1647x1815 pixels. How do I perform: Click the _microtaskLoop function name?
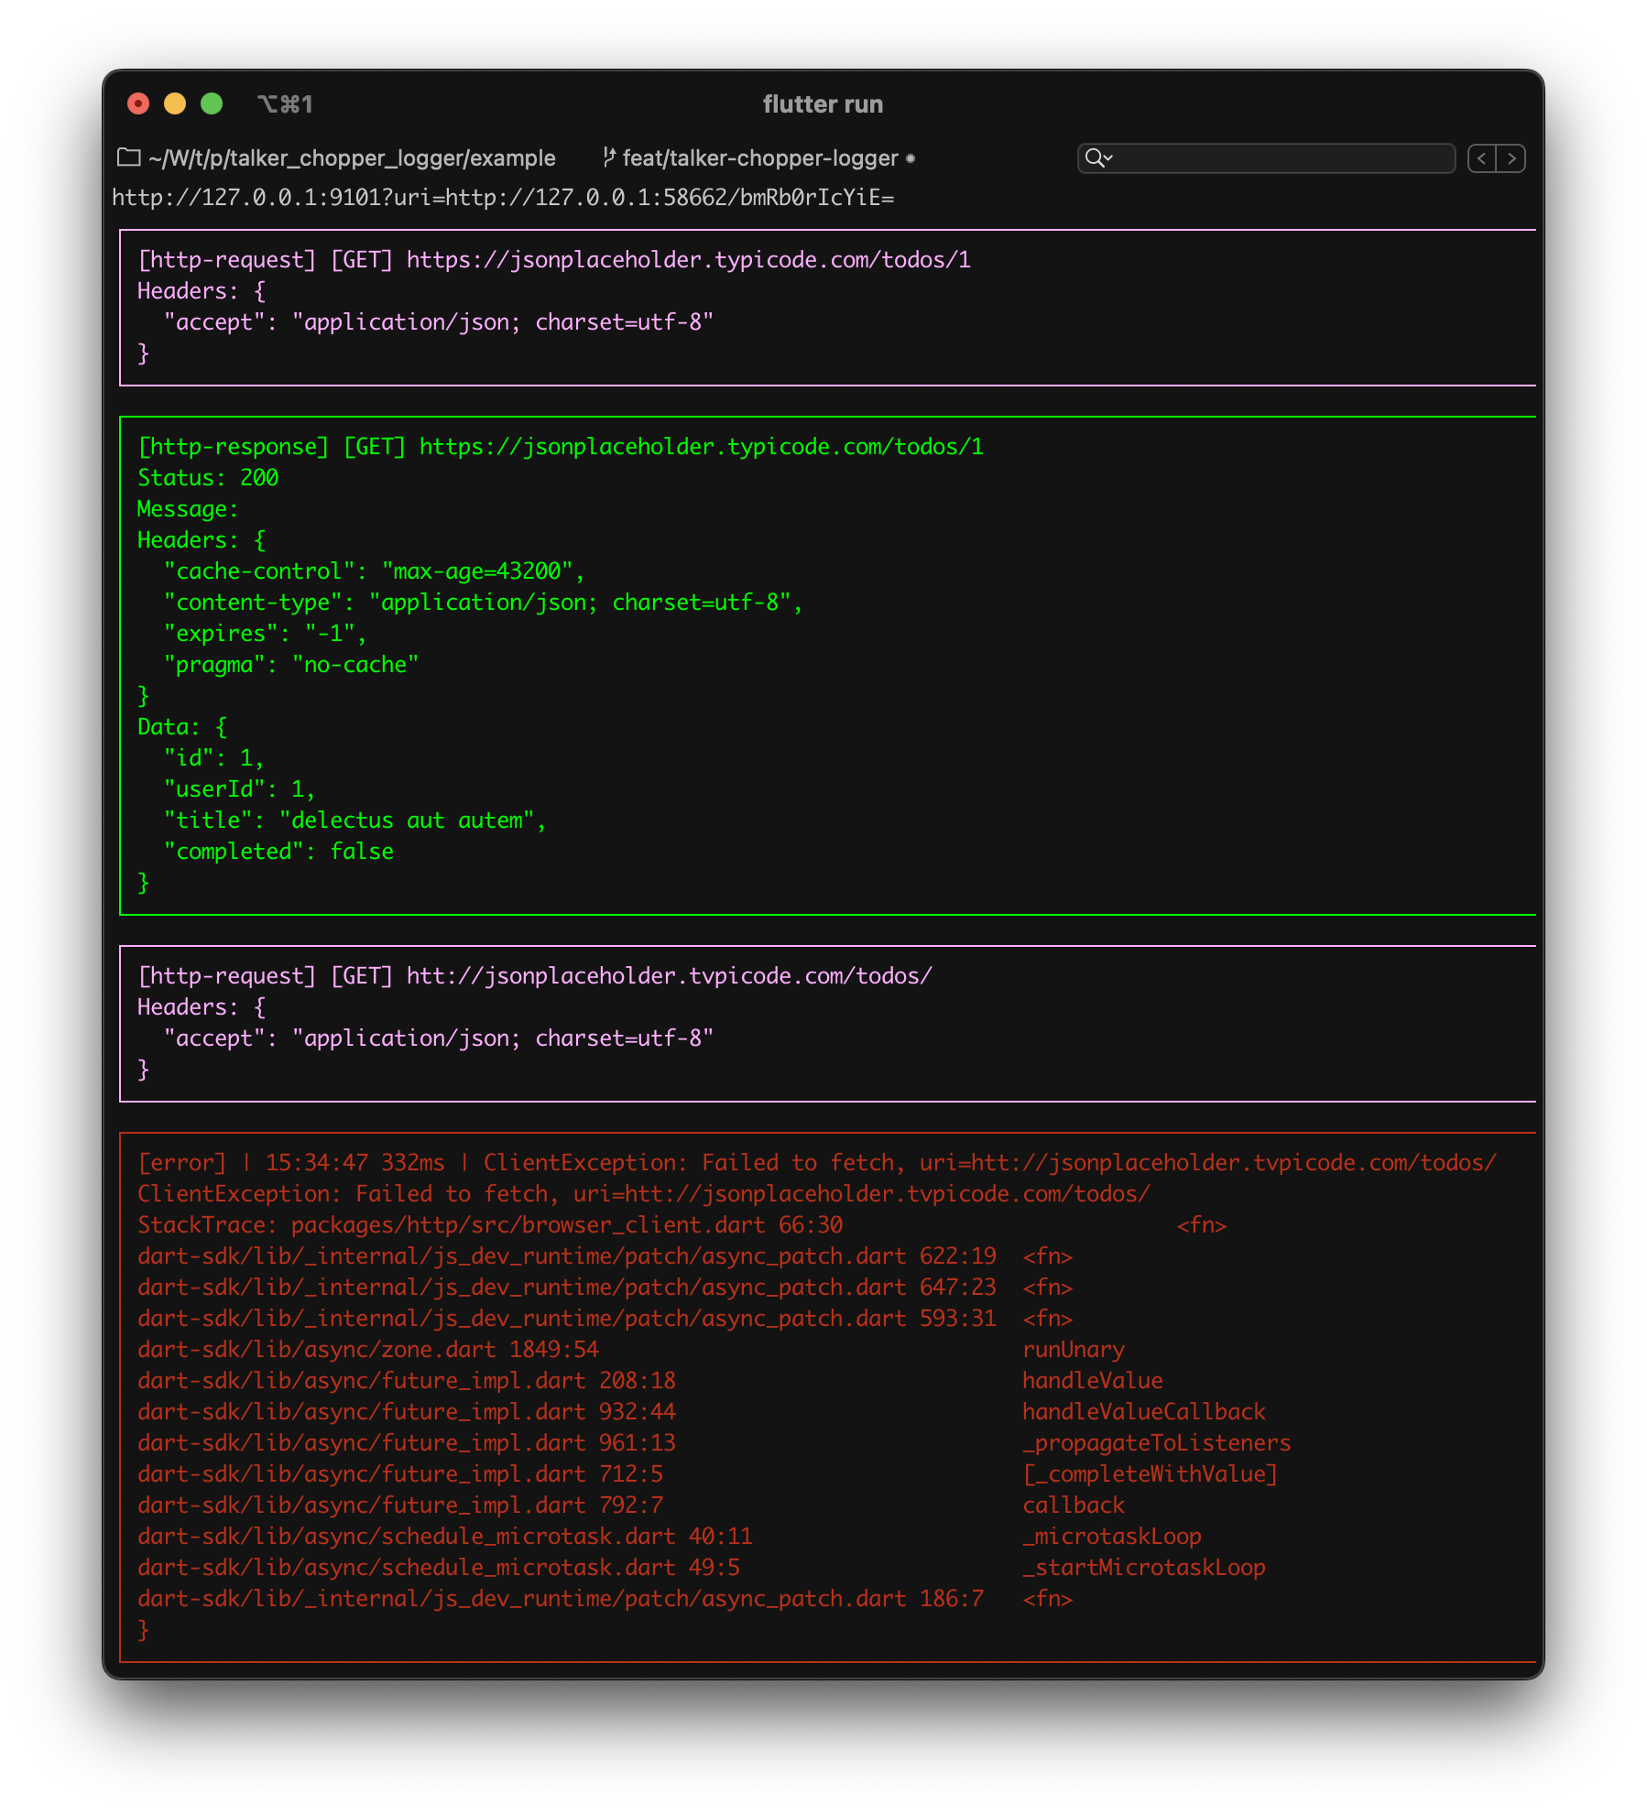pyautogui.click(x=1112, y=1537)
